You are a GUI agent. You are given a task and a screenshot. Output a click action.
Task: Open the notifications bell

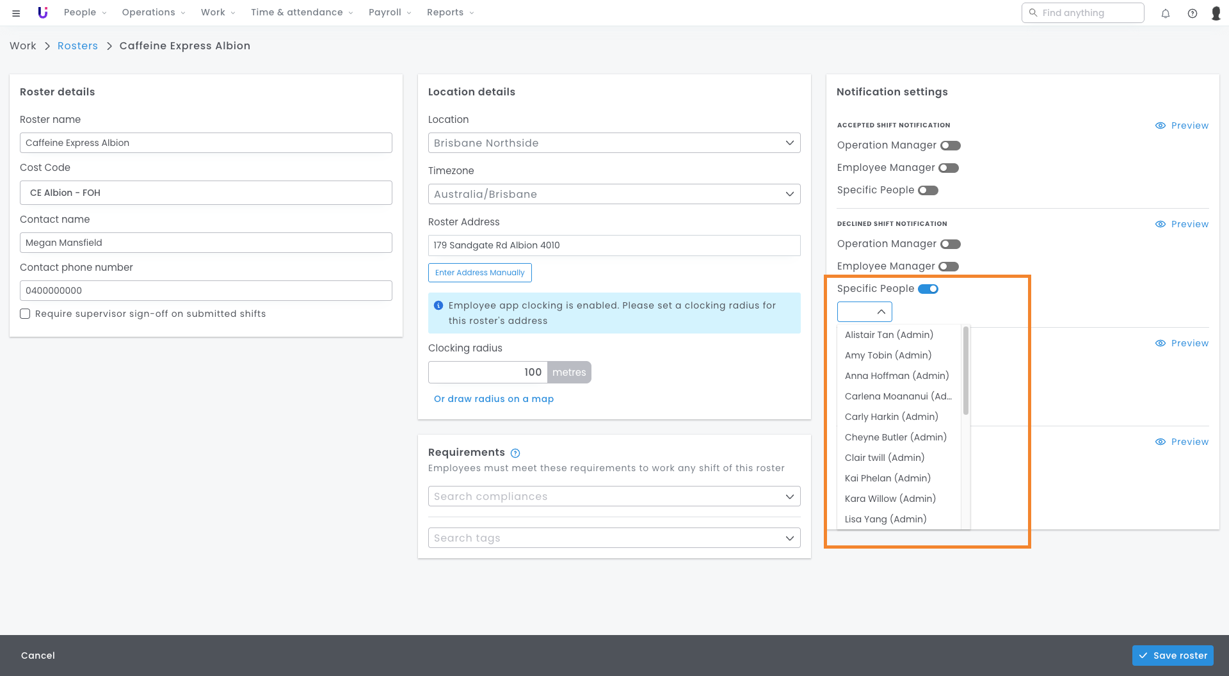(1166, 13)
